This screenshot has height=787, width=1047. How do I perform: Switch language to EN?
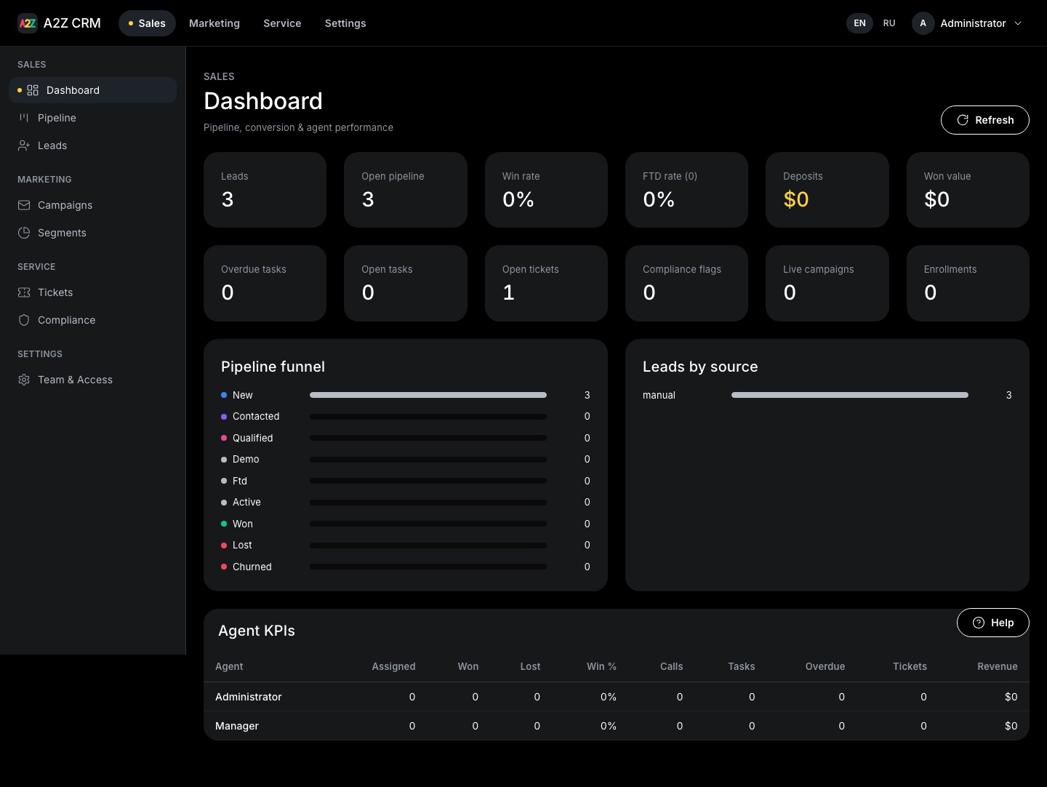point(859,23)
